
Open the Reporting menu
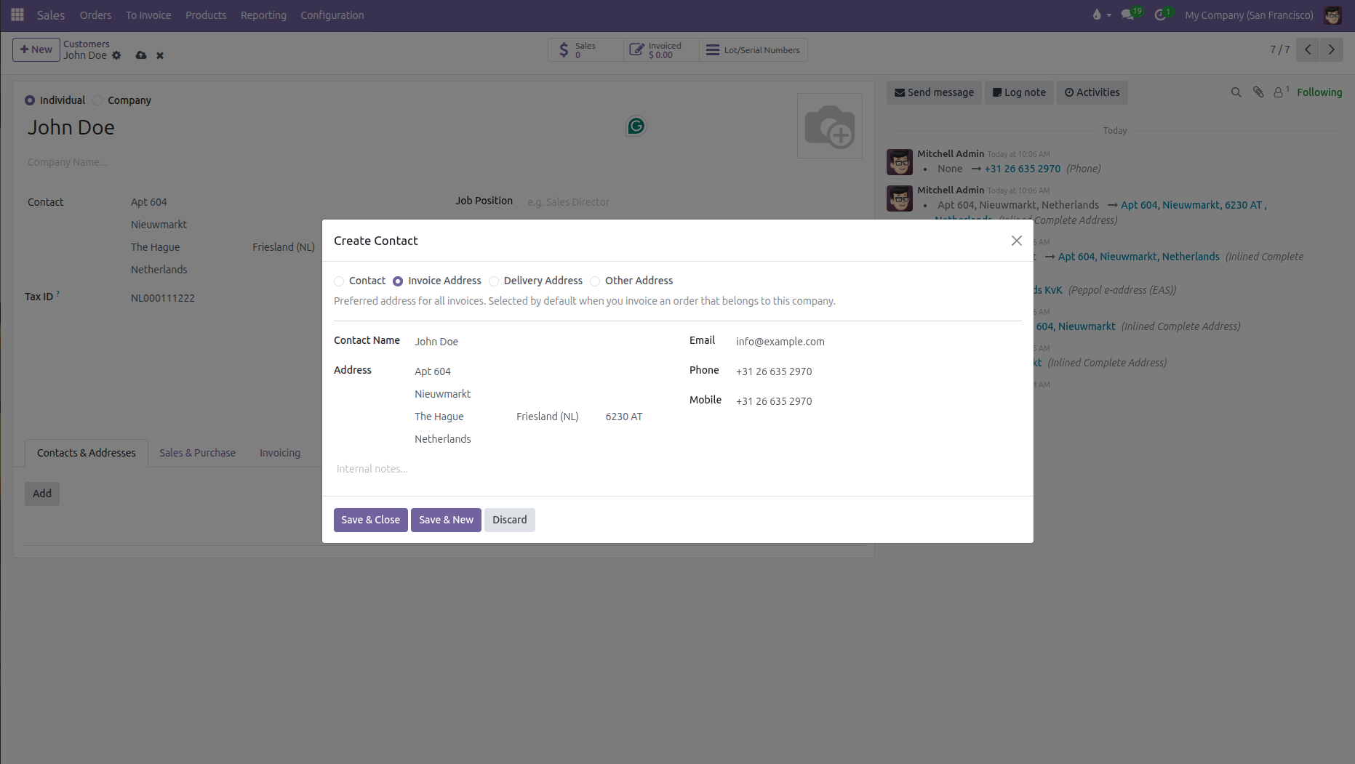pos(263,15)
